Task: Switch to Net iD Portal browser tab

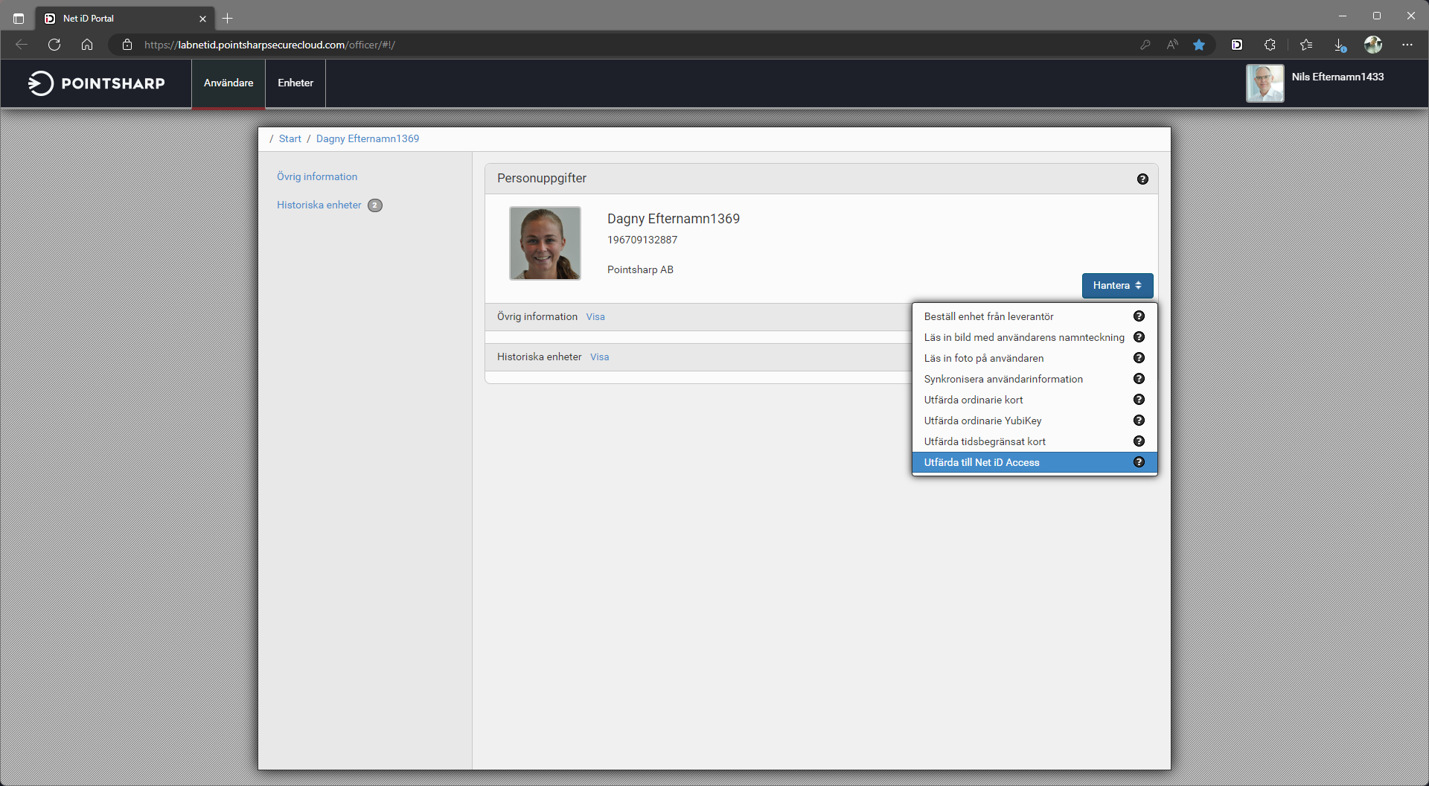Action: pyautogui.click(x=125, y=19)
